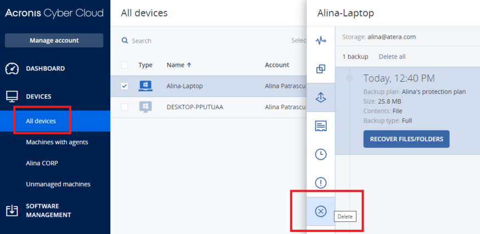The height and width of the screenshot is (234, 480).
Task: Click the Delete all link
Action: tap(392, 56)
